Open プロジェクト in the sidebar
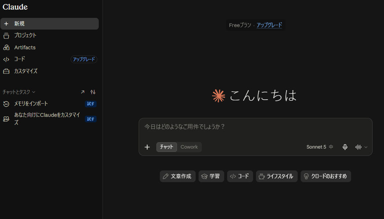 [49, 35]
